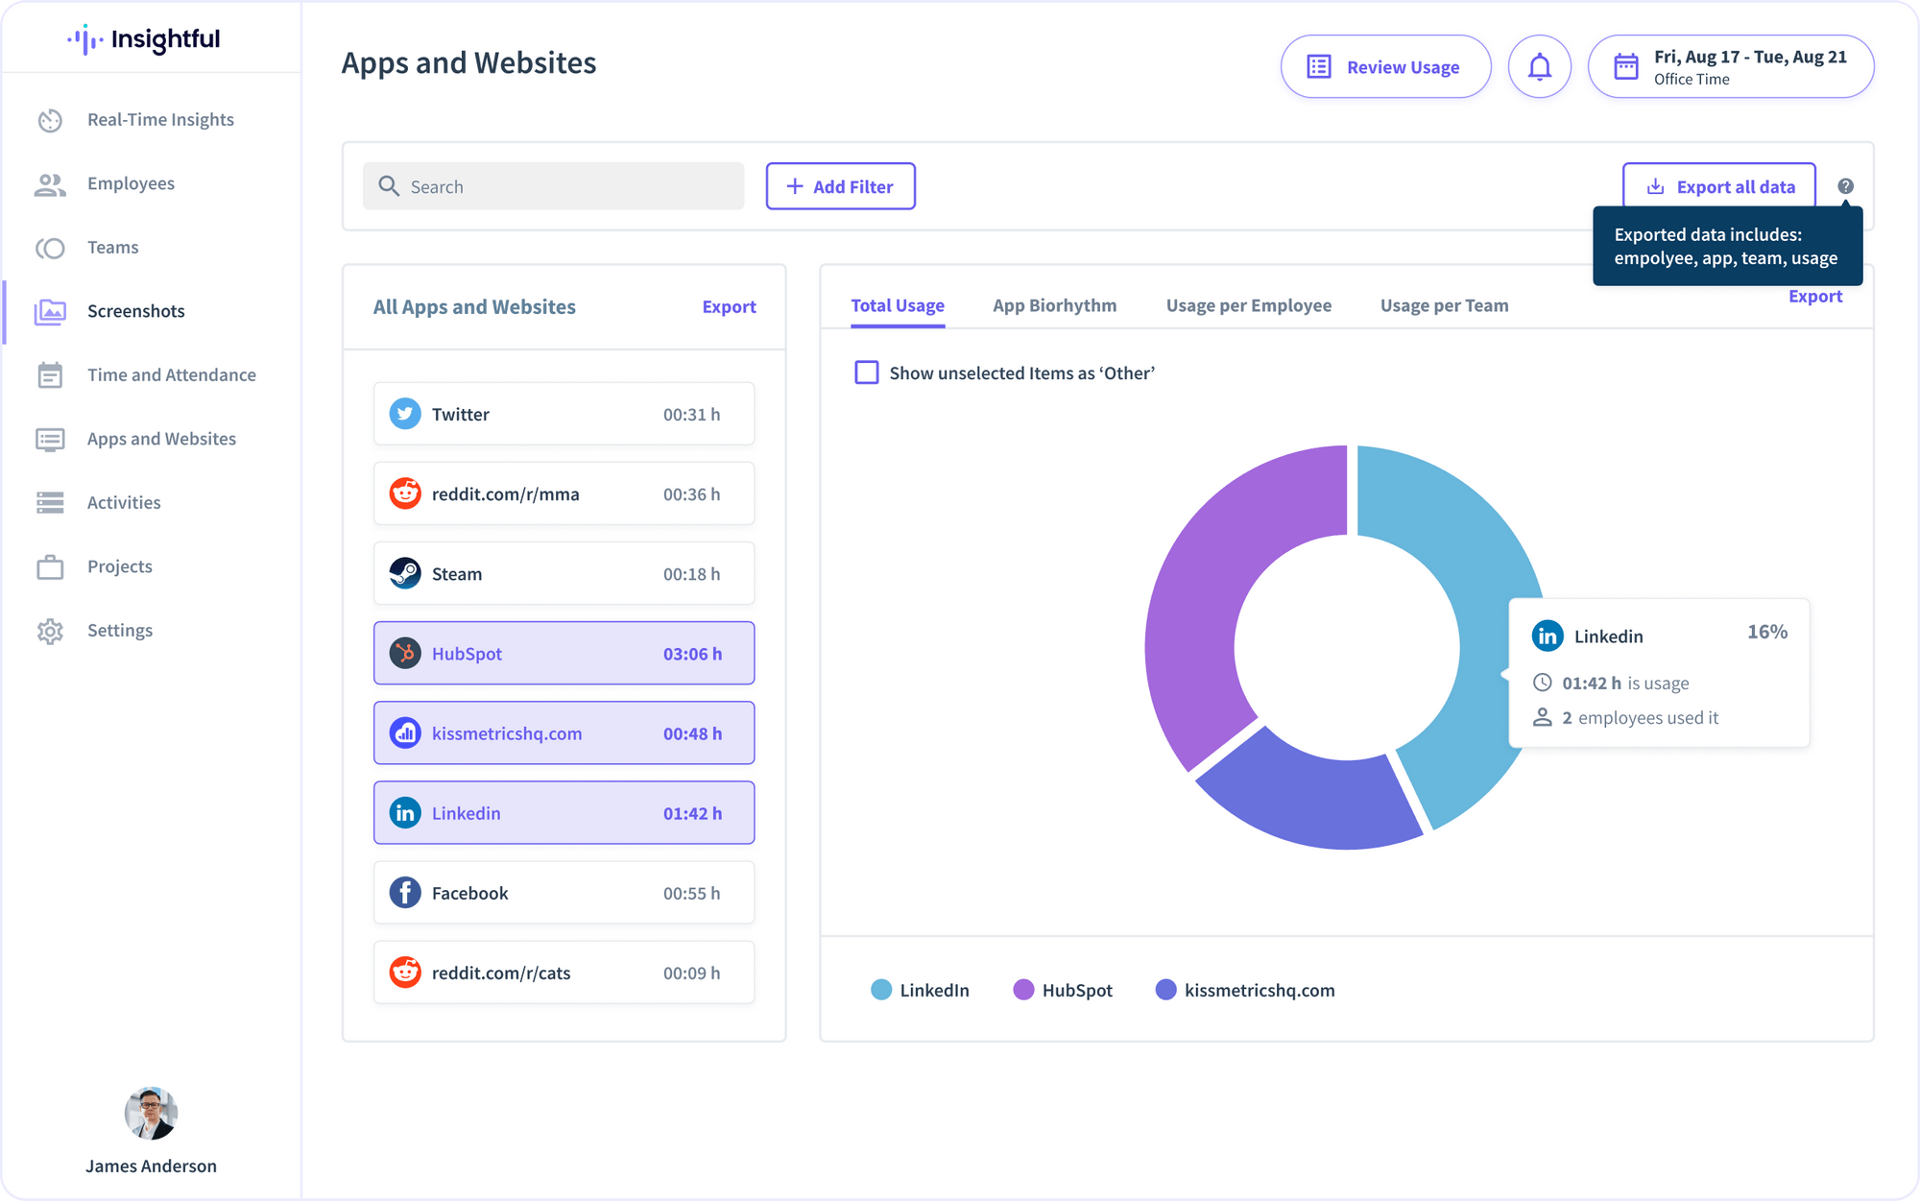Switch to the App Biorhythm tab
The image size is (1920, 1201).
1054,304
